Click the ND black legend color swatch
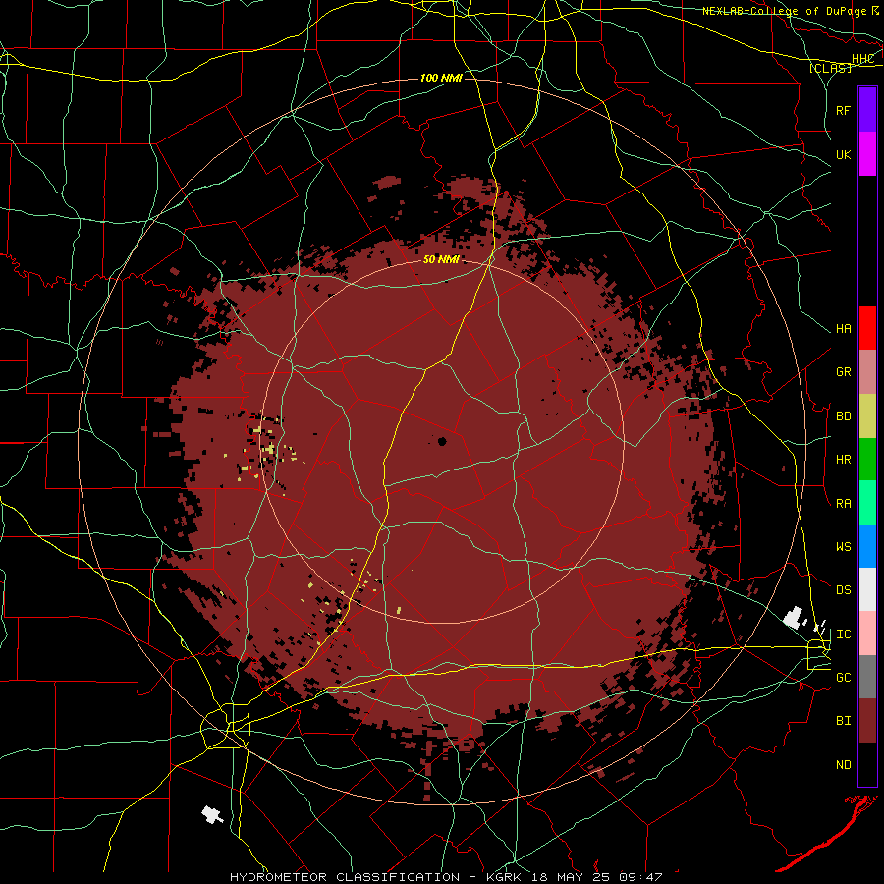Screen dimensions: 884x884 pos(867,764)
